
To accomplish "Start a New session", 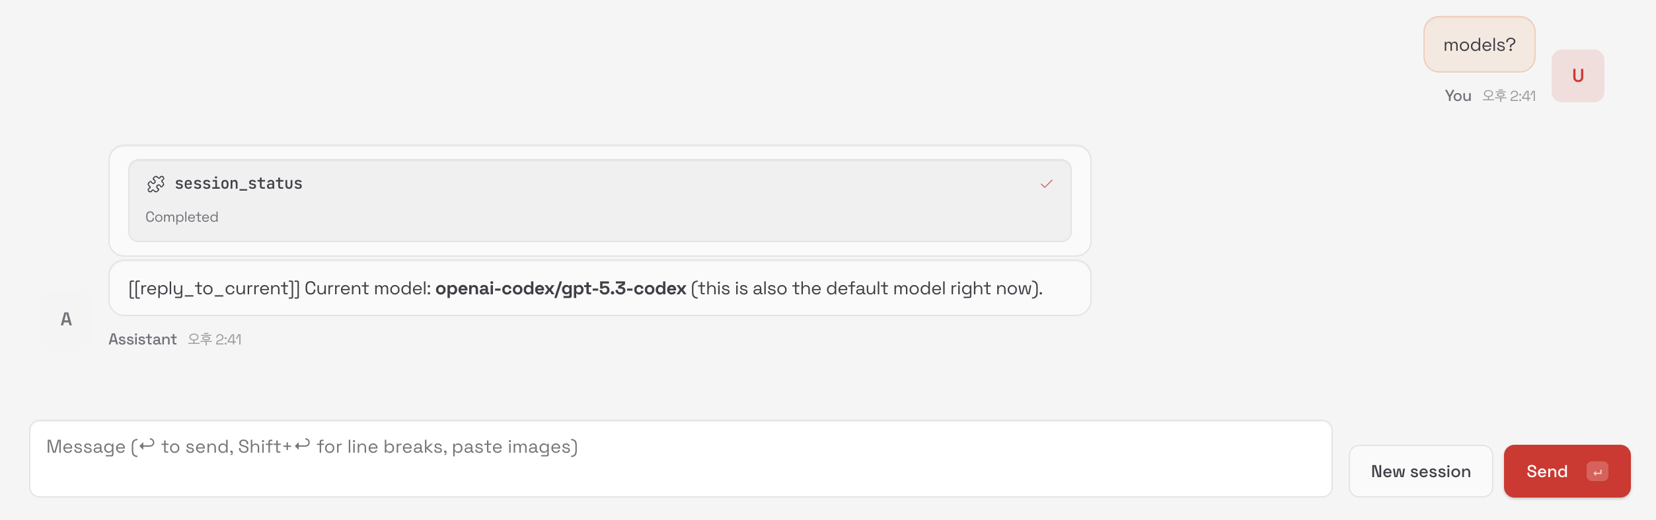I will (x=1421, y=471).
